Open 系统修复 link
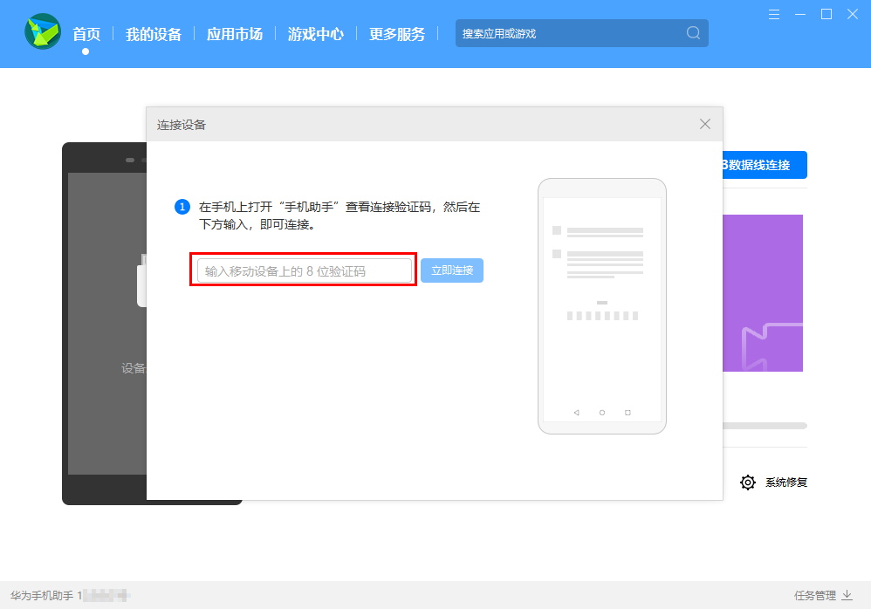Screen dimensions: 871x609 [x=786, y=482]
